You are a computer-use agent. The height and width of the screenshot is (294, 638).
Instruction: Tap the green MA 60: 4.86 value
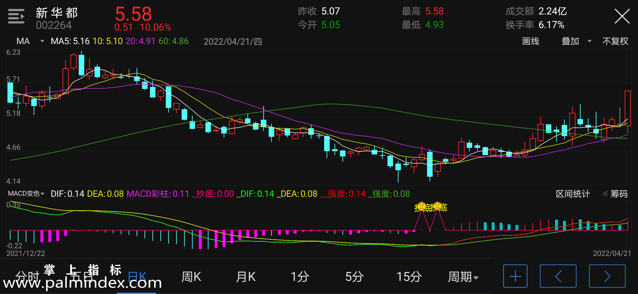tap(173, 41)
